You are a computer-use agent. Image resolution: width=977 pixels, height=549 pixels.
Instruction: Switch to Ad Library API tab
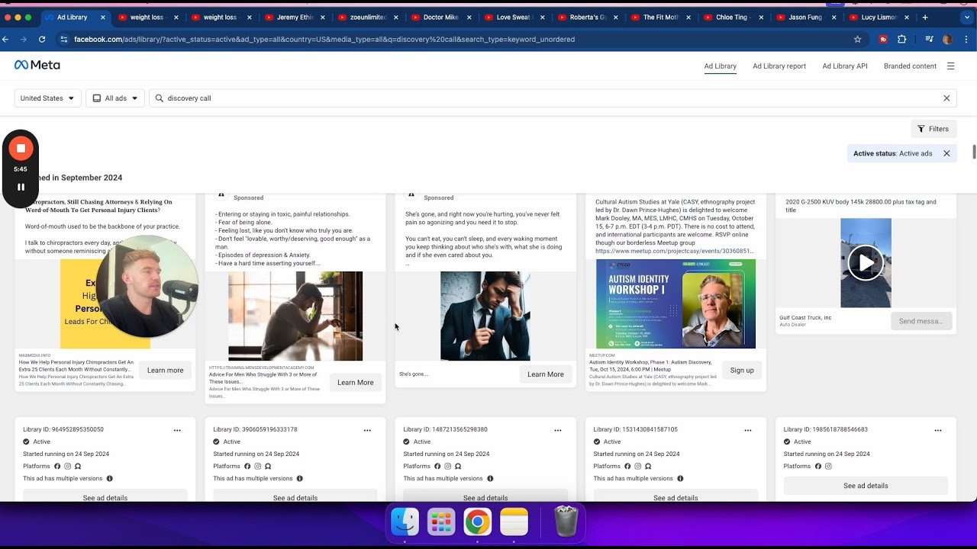point(845,66)
